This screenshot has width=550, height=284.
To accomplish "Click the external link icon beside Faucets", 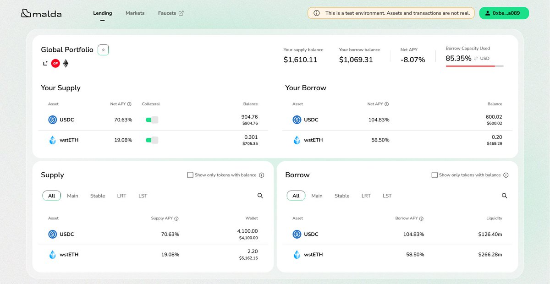I will (x=181, y=13).
